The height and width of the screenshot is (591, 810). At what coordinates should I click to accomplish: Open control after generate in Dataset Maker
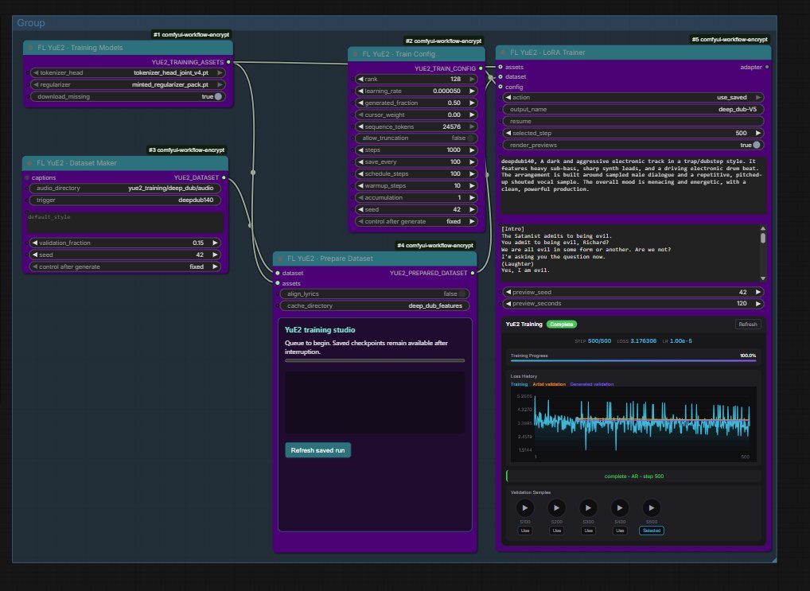tap(125, 266)
